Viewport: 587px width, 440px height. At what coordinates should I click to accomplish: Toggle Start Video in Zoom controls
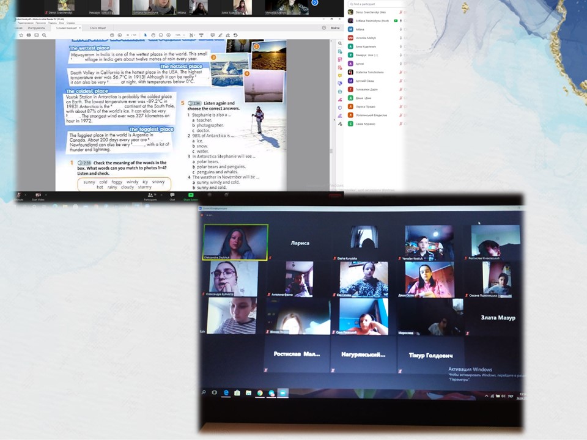[x=38, y=197]
